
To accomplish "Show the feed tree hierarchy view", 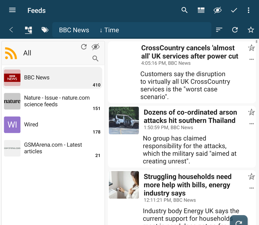I will coord(28,30).
